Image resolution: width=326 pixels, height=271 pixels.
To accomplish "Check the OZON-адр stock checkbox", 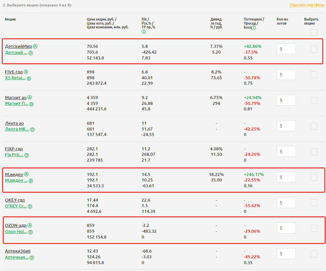I will pyautogui.click(x=314, y=228).
